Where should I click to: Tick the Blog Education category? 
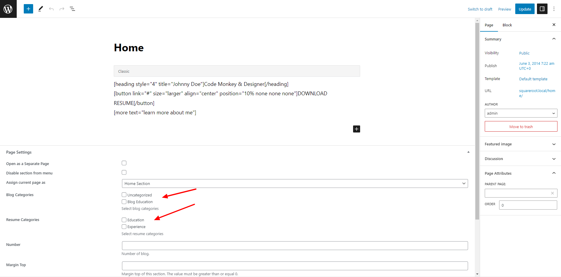124,202
